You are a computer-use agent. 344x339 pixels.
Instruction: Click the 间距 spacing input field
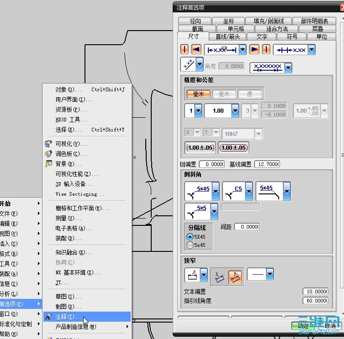pos(247,227)
